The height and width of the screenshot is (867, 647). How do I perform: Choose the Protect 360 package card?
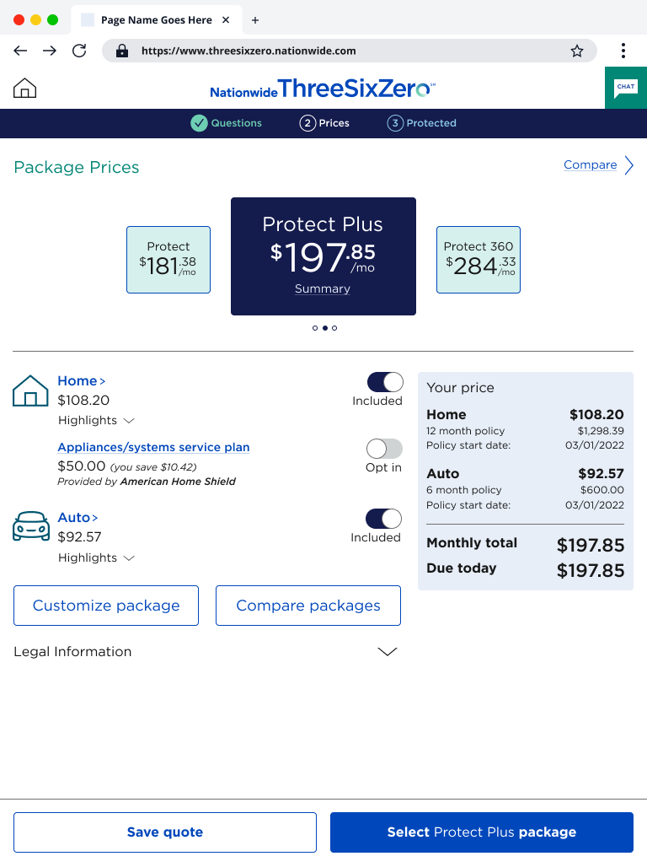pos(479,259)
